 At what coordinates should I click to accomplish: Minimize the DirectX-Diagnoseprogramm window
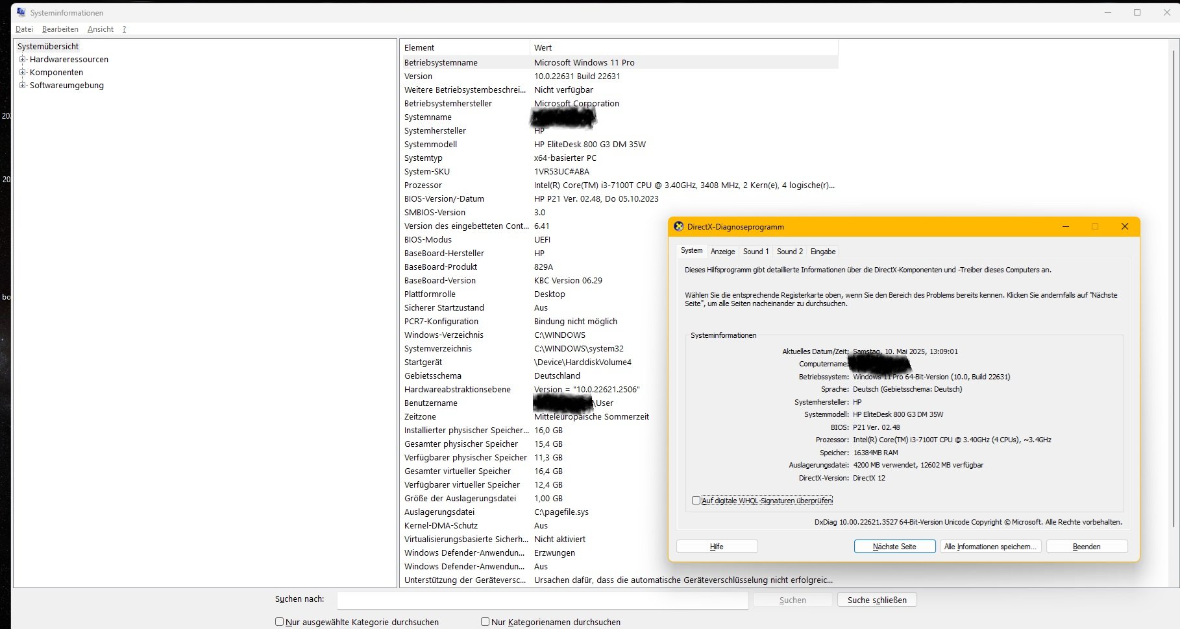1066,226
